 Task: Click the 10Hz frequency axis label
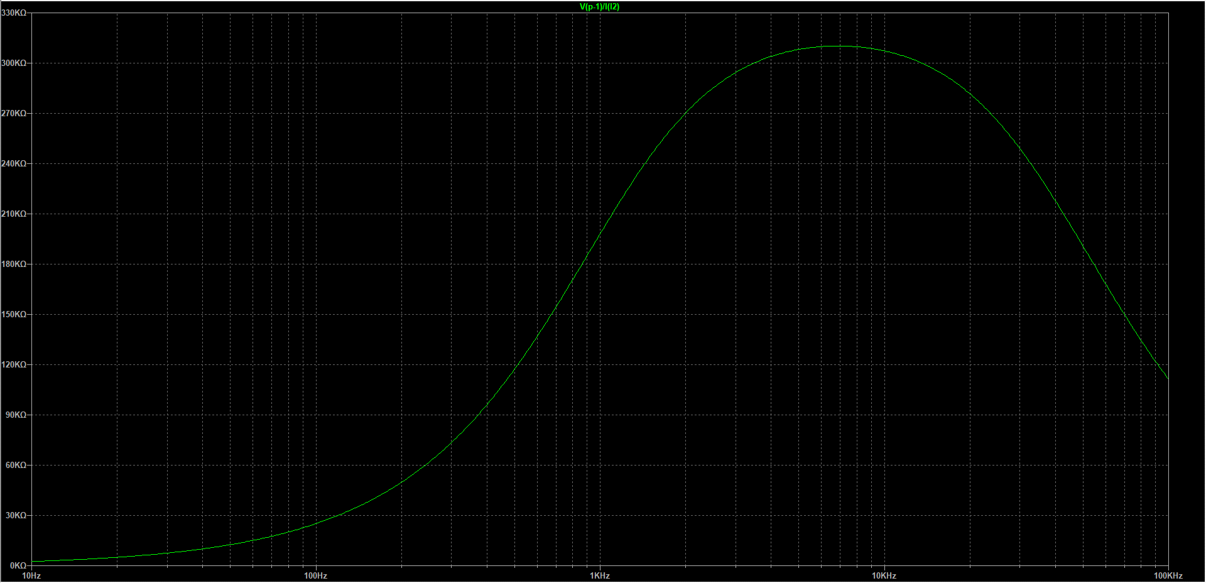point(31,575)
